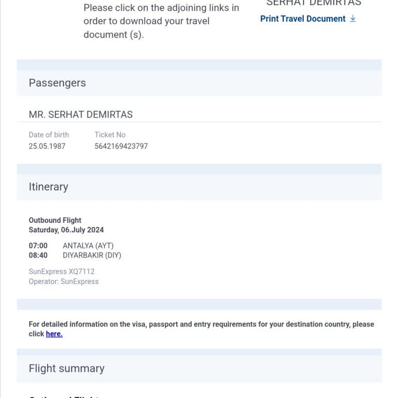
Task: Click departure airport ANTALYA (AYT)
Action: (x=88, y=246)
